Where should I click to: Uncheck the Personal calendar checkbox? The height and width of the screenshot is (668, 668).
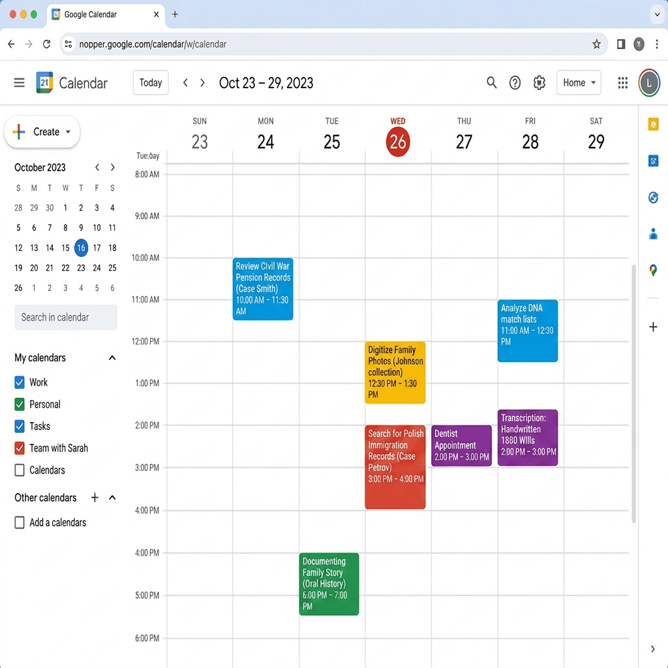pyautogui.click(x=20, y=404)
